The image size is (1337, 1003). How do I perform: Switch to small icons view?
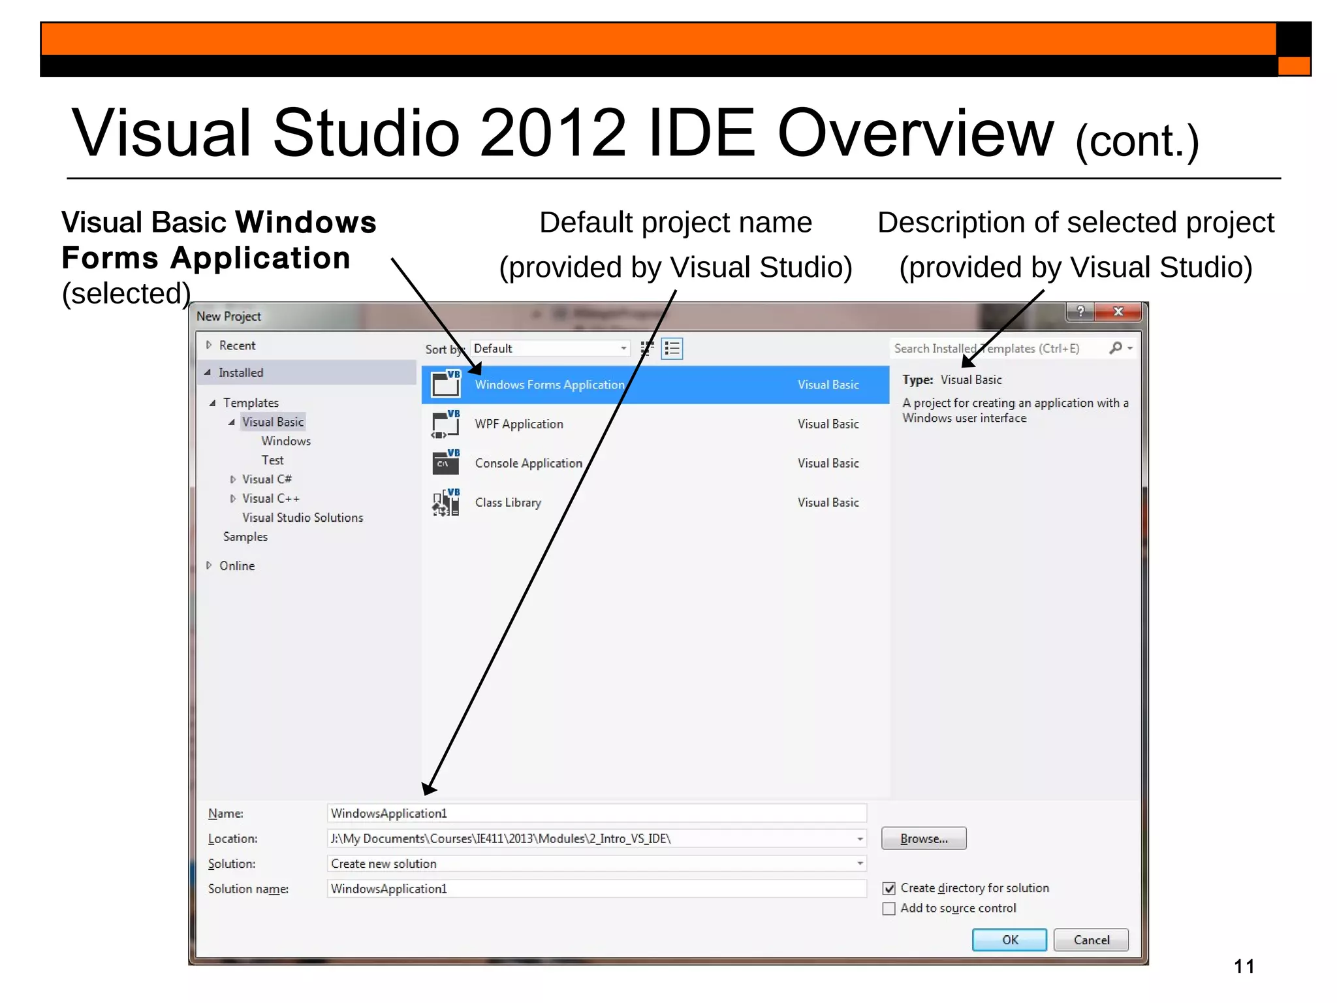pos(647,348)
